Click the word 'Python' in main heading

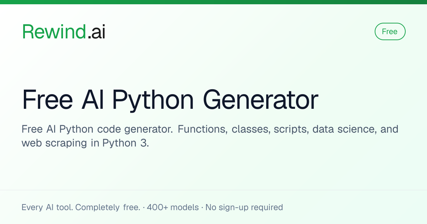(x=154, y=101)
